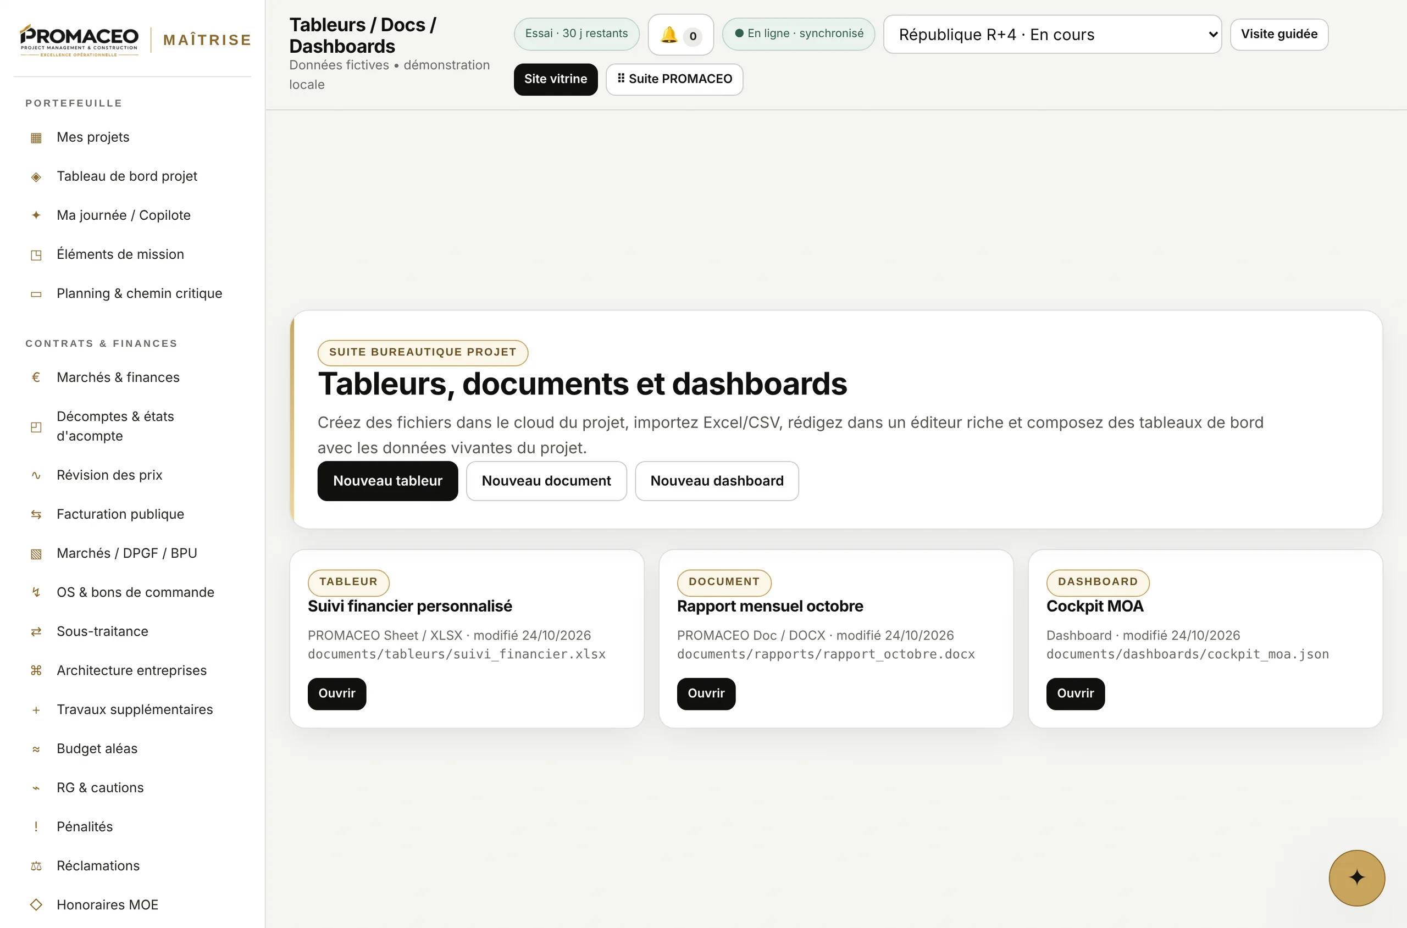Screen dimensions: 1407x928
Task: Open OS & bons de commande
Action: pyautogui.click(x=136, y=592)
